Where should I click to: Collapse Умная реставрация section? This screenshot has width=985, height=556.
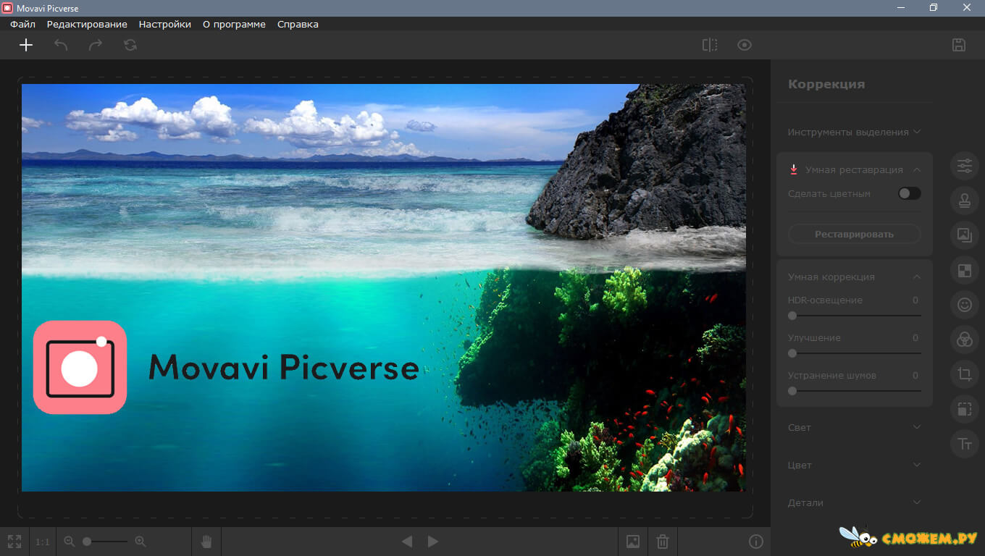917,169
